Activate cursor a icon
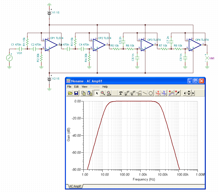This screenshot has height=193, width=219. click(x=158, y=93)
